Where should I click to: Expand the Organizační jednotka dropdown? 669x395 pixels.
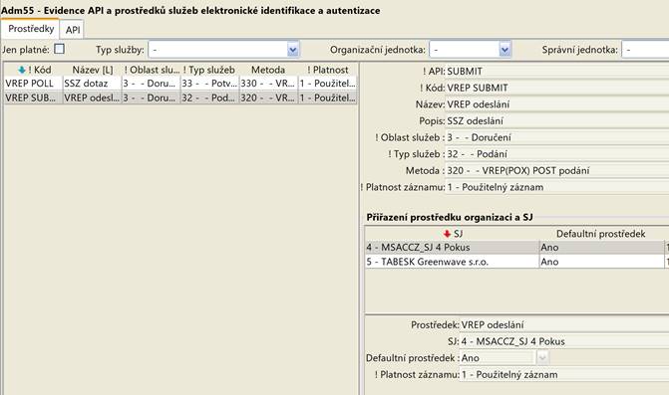click(x=504, y=50)
